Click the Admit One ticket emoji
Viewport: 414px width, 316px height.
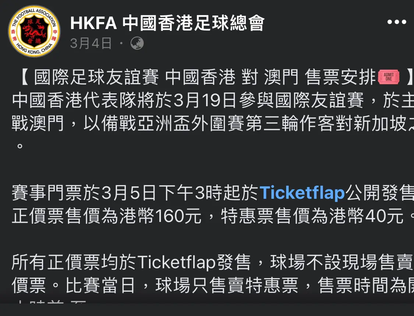(x=389, y=77)
